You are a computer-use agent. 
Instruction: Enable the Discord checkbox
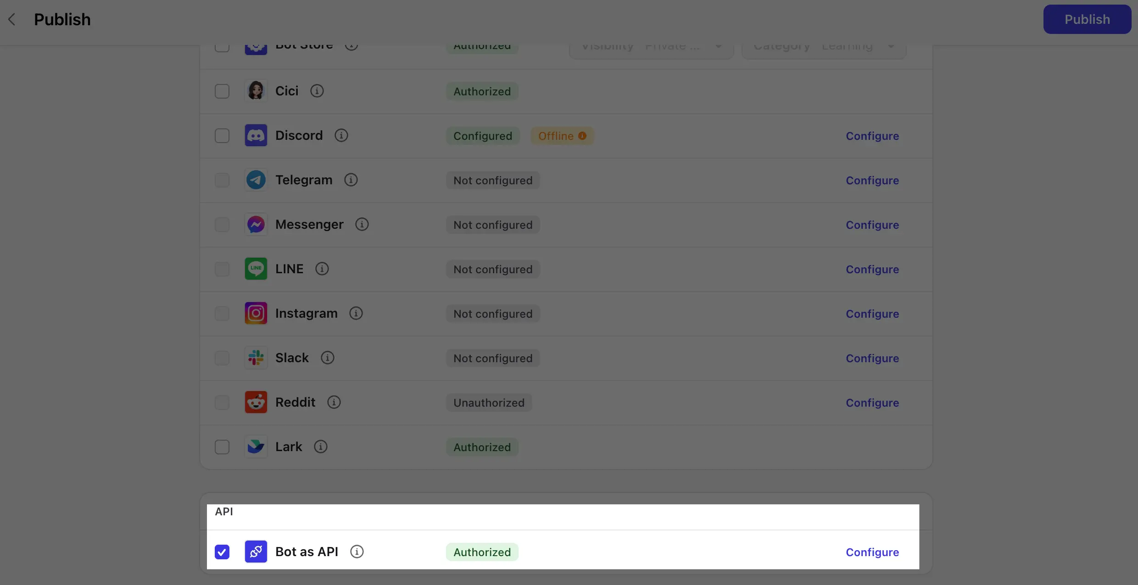coord(222,136)
